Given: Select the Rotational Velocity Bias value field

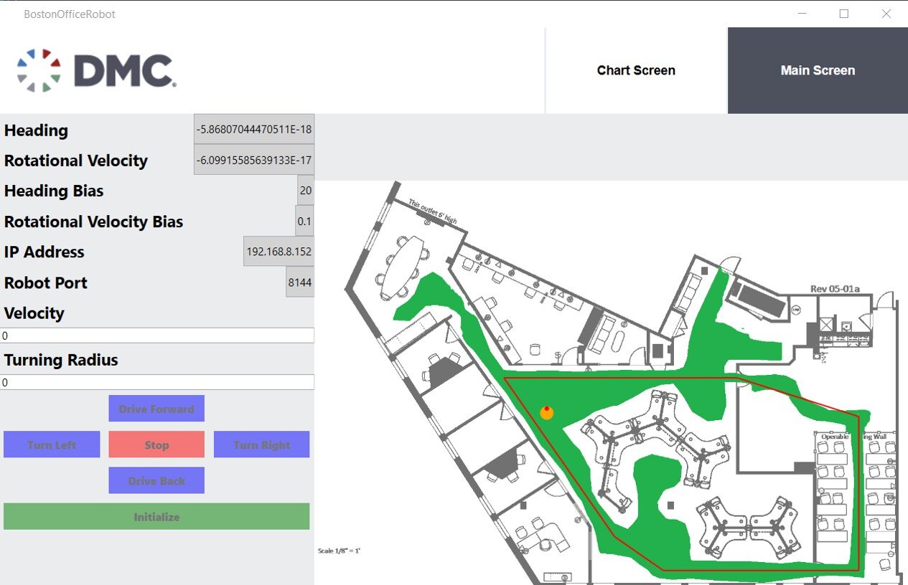Looking at the screenshot, I should (305, 222).
